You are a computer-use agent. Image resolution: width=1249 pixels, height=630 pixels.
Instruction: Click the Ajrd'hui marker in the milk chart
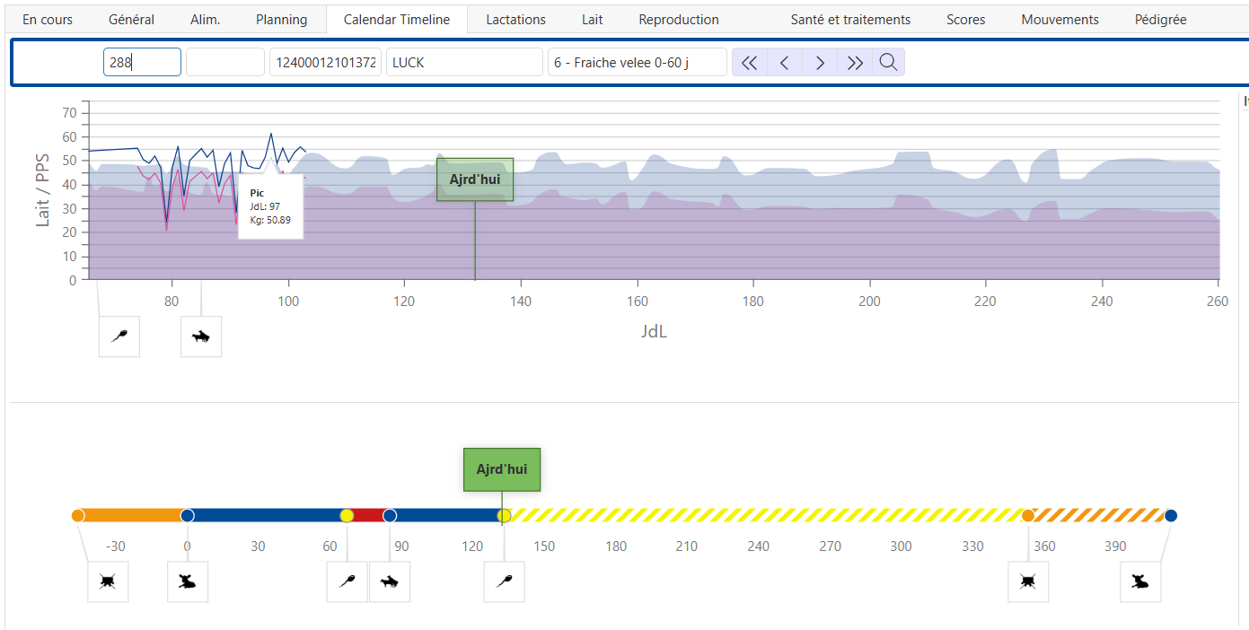click(475, 179)
